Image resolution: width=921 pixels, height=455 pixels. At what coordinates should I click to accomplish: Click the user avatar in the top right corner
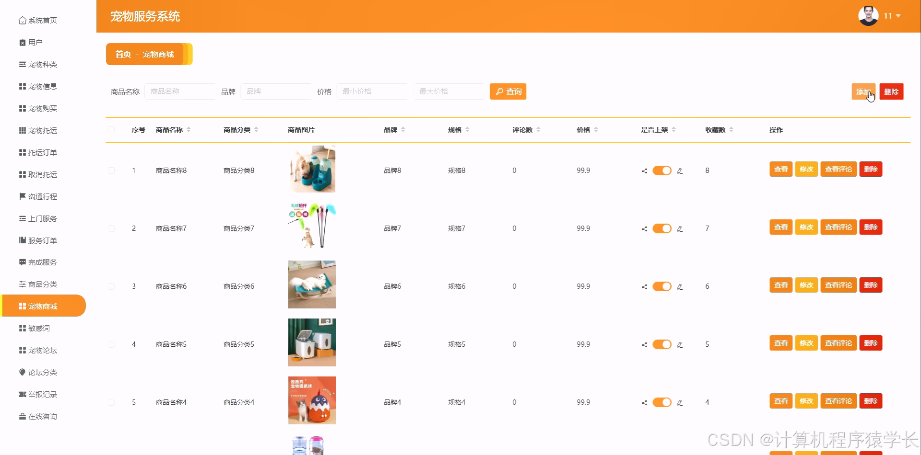(x=868, y=15)
